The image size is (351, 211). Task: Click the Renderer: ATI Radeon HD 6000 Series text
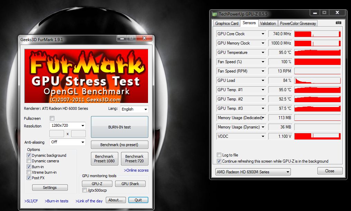point(56,108)
